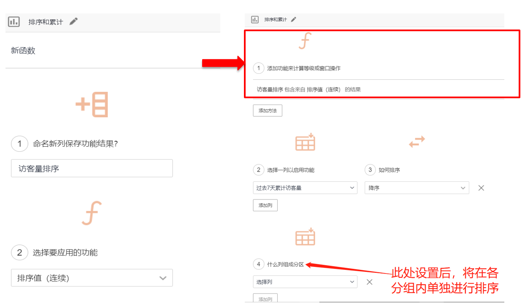
Task: Click 添加功能来计算等级或窗口操作 label
Action: pos(304,68)
